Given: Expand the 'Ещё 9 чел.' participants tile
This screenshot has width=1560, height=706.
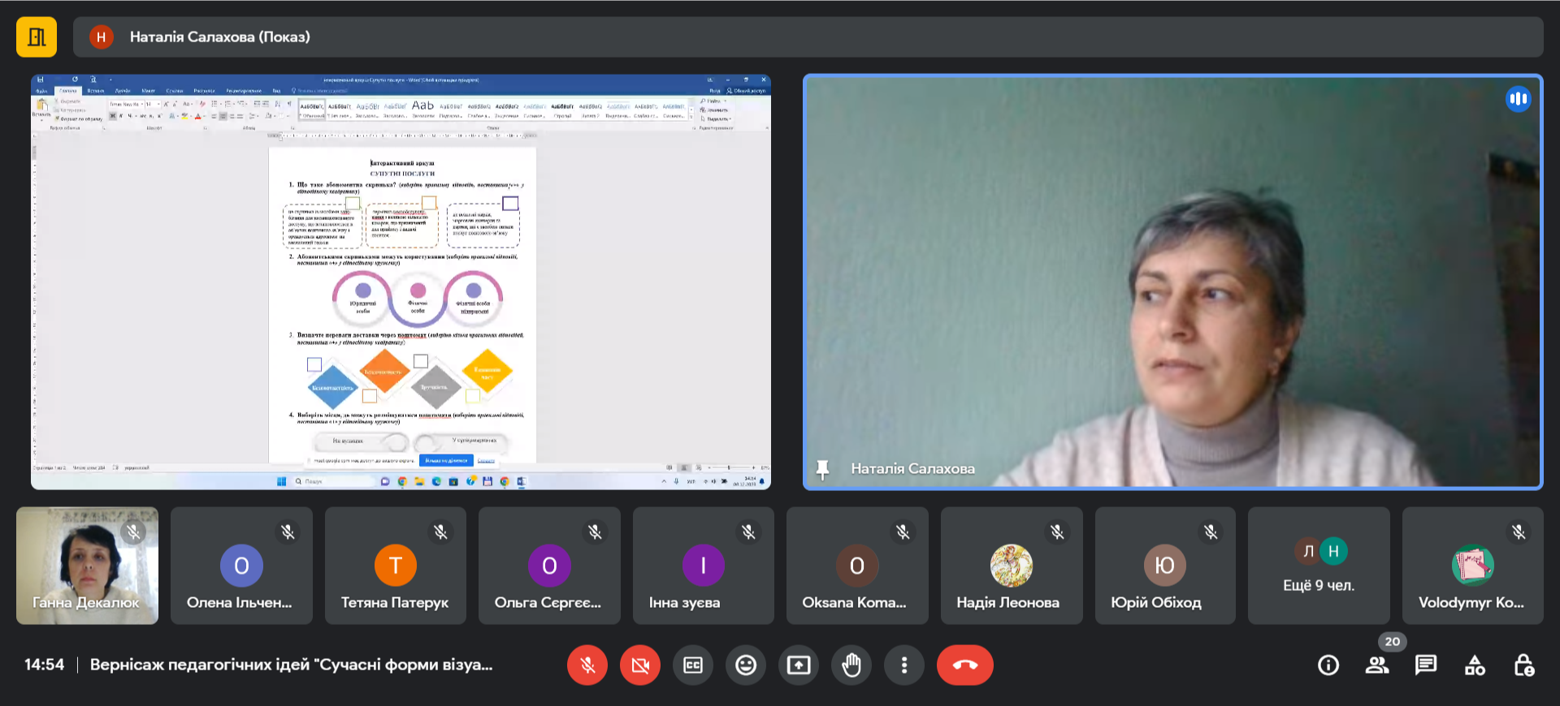Looking at the screenshot, I should pos(1318,566).
